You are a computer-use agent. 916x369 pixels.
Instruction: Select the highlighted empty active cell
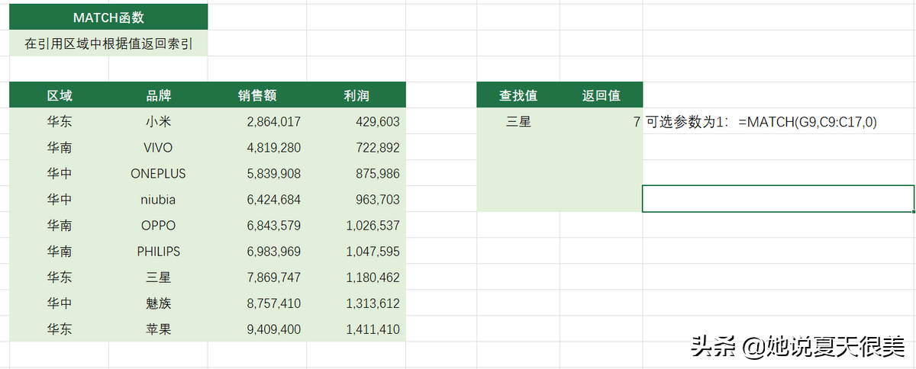779,198
